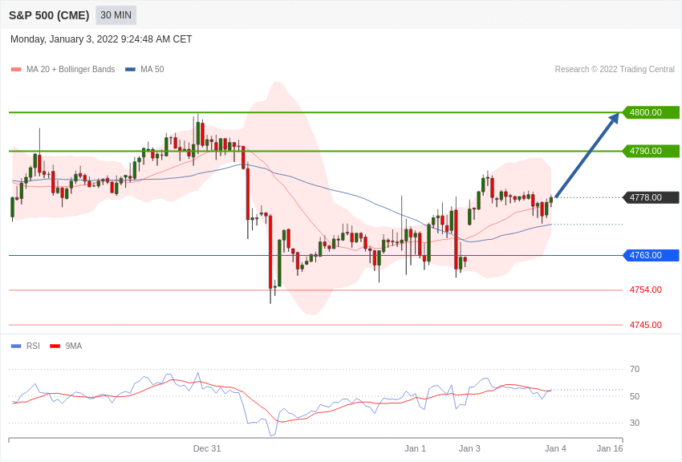Click the Jan 3 date axis label
Screen dimensions: 682x462
click(x=469, y=448)
